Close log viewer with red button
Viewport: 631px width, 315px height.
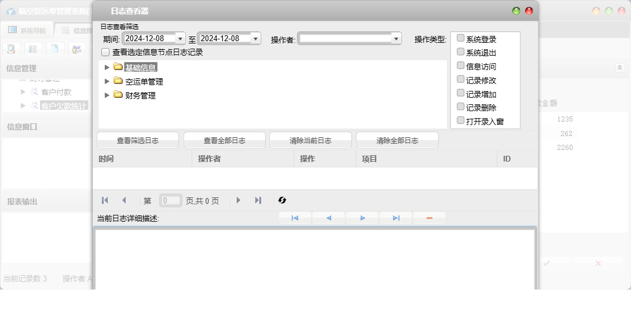(x=529, y=11)
